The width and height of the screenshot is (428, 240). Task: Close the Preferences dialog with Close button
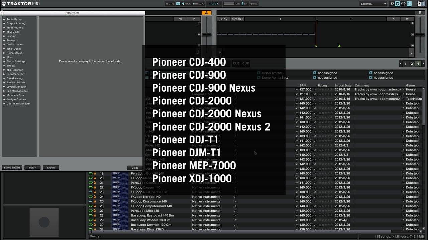[x=135, y=168]
